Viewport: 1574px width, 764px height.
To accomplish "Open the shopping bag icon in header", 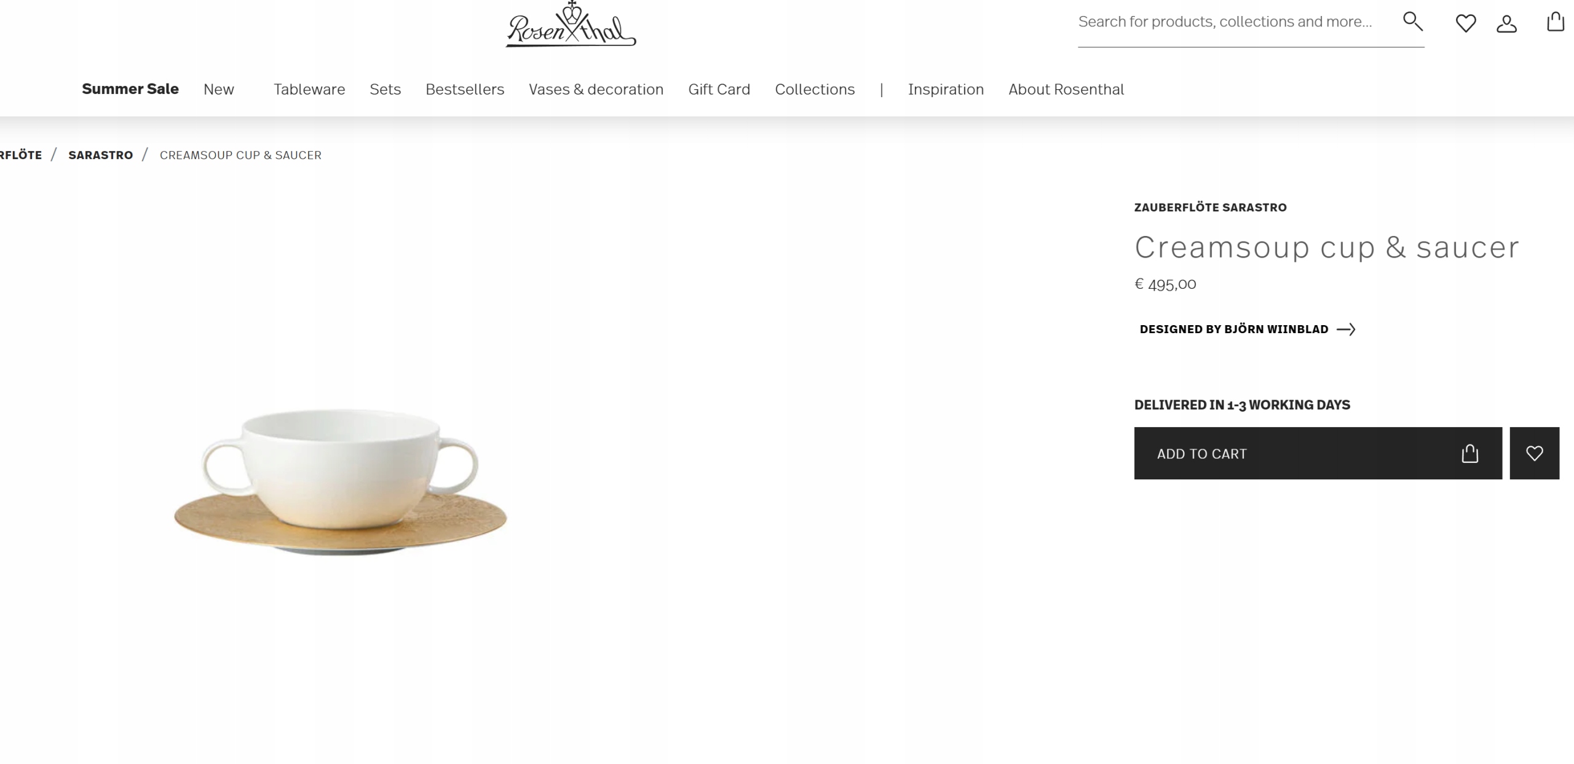I will click(x=1556, y=22).
